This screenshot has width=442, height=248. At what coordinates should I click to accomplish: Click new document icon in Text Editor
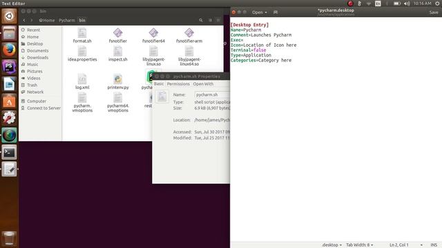coord(276,12)
